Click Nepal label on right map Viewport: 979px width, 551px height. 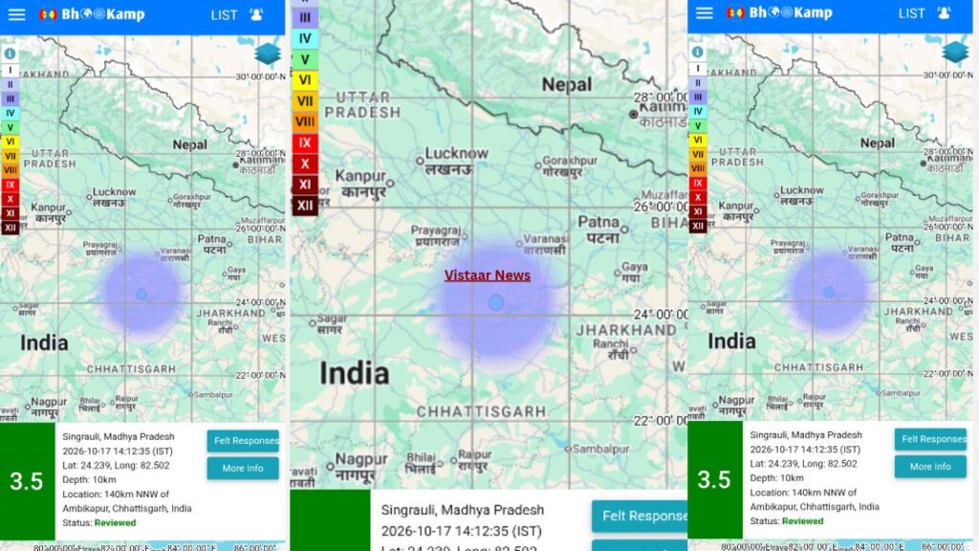pyautogui.click(x=878, y=143)
